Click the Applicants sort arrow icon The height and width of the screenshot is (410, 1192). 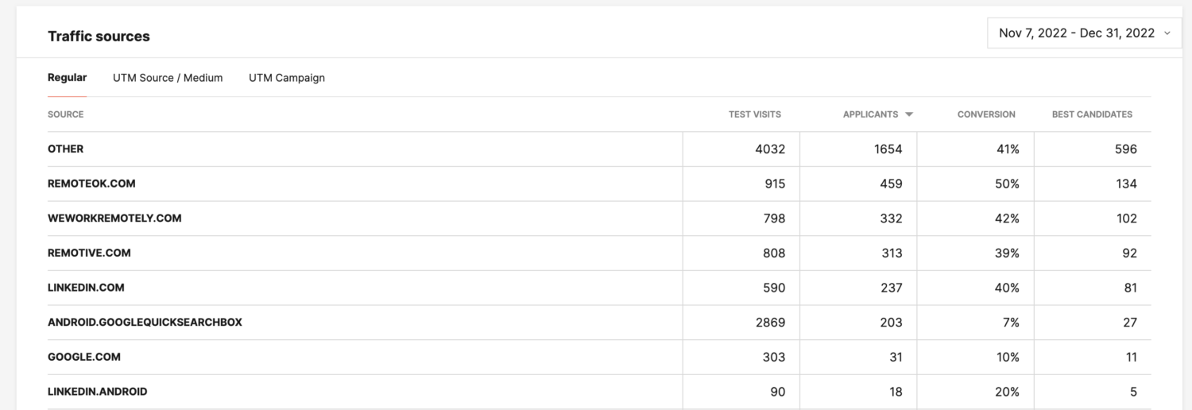(909, 114)
